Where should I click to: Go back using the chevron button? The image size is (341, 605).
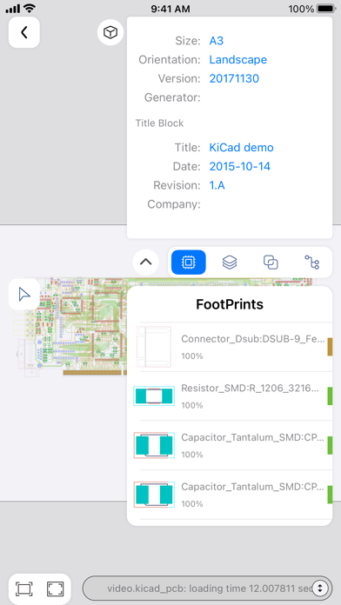[24, 32]
